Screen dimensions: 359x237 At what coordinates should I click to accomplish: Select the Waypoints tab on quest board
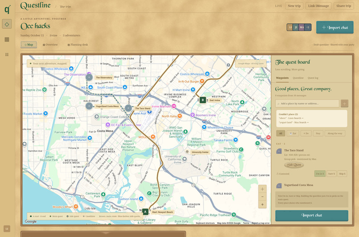tap(282, 78)
